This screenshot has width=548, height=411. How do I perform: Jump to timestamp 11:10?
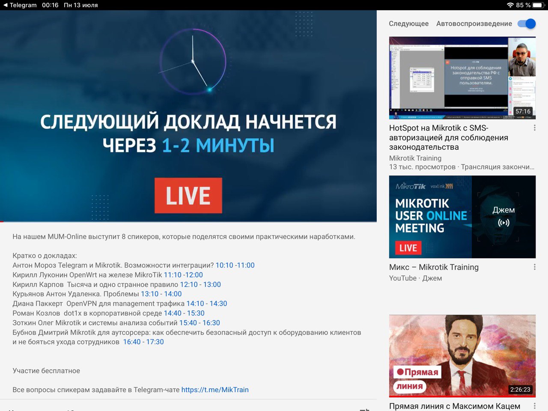click(x=173, y=275)
